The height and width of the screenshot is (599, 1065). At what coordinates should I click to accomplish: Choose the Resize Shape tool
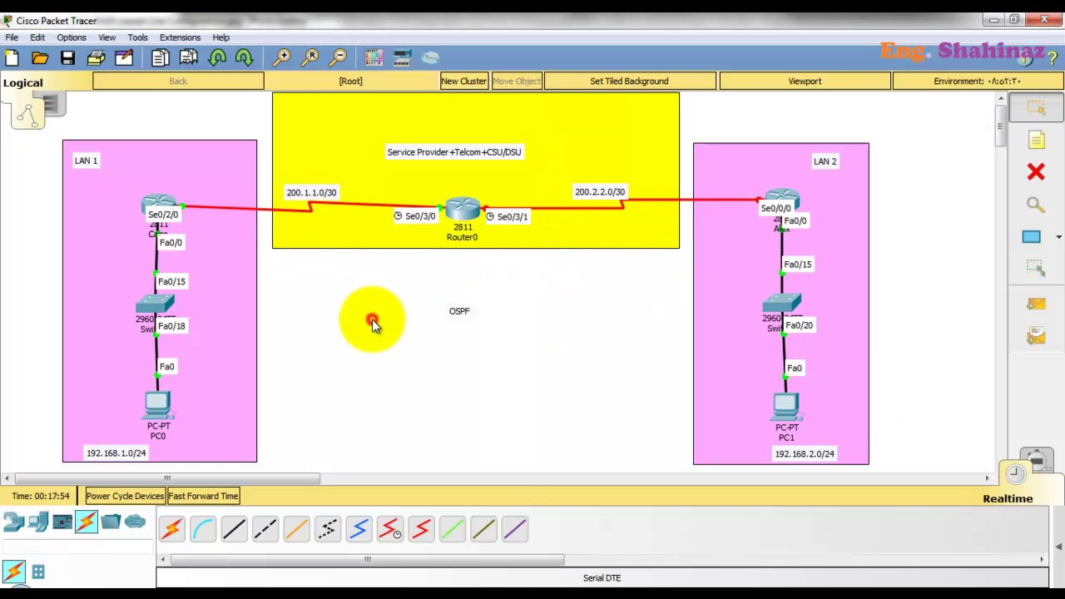pos(1036,269)
